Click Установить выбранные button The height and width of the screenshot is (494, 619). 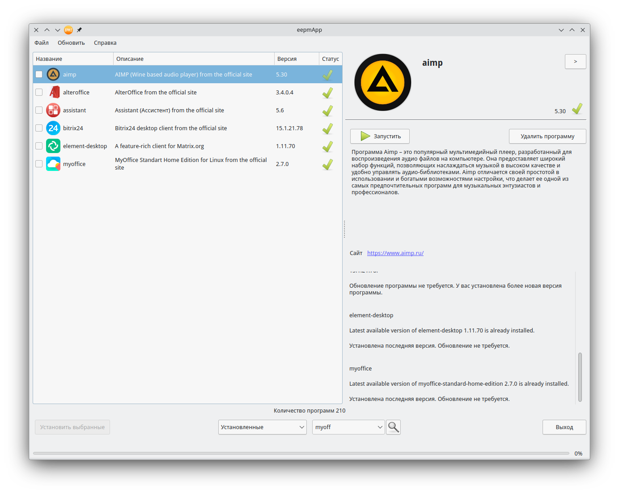coord(72,427)
